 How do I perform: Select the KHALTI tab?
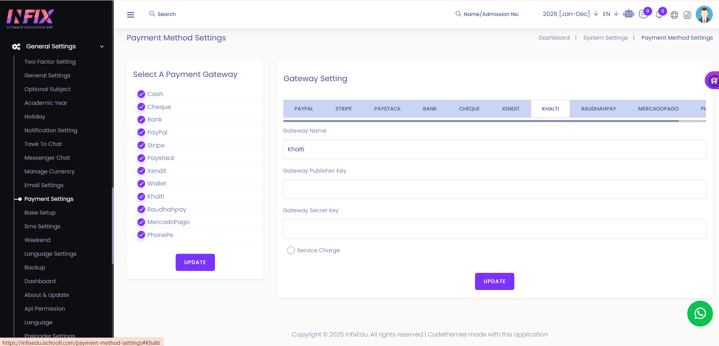click(550, 109)
